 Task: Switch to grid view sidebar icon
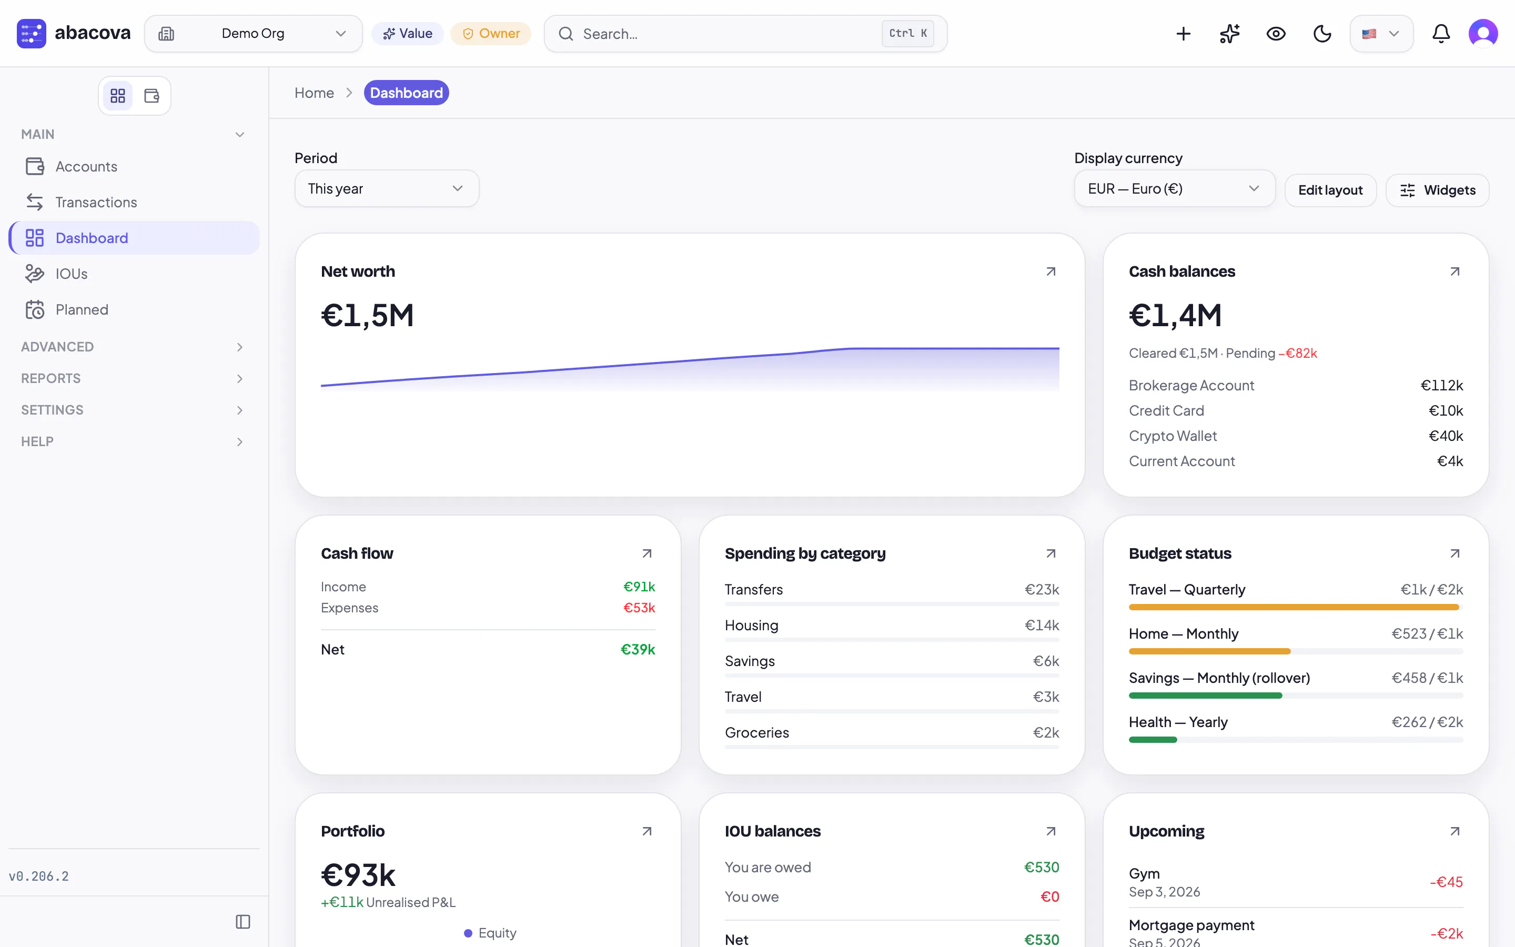[118, 96]
